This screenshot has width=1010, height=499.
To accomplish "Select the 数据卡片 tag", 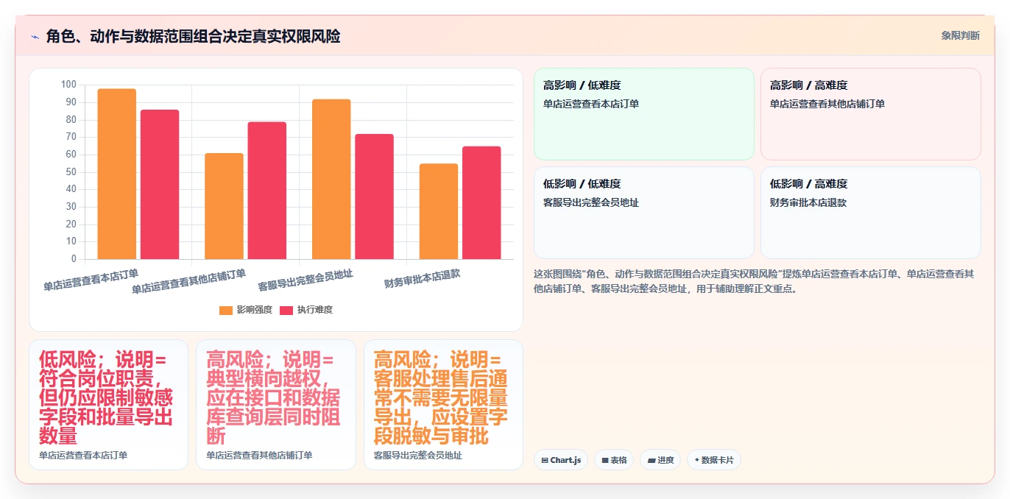I will coord(714,460).
